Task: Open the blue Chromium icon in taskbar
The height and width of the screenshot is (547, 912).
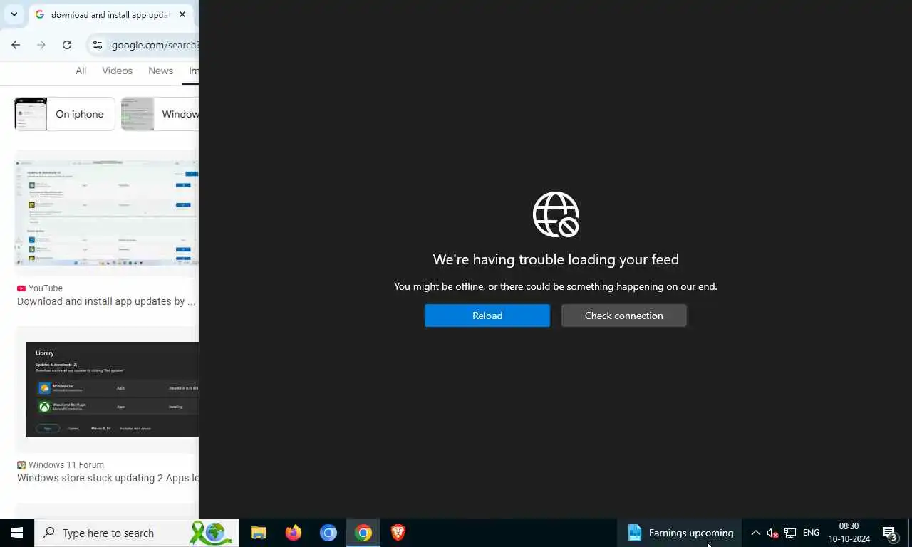Action: tap(328, 533)
